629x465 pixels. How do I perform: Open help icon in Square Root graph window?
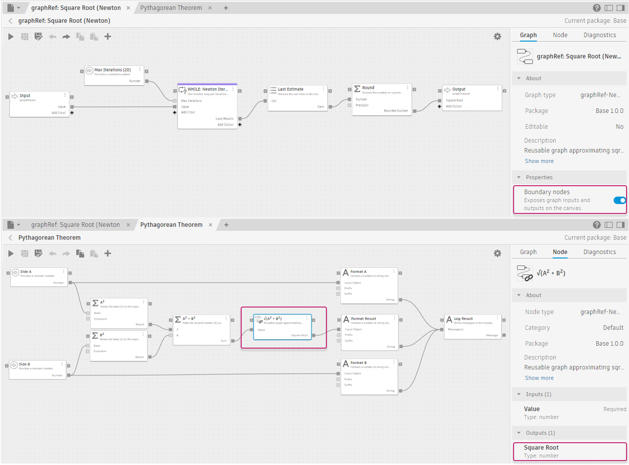(596, 8)
